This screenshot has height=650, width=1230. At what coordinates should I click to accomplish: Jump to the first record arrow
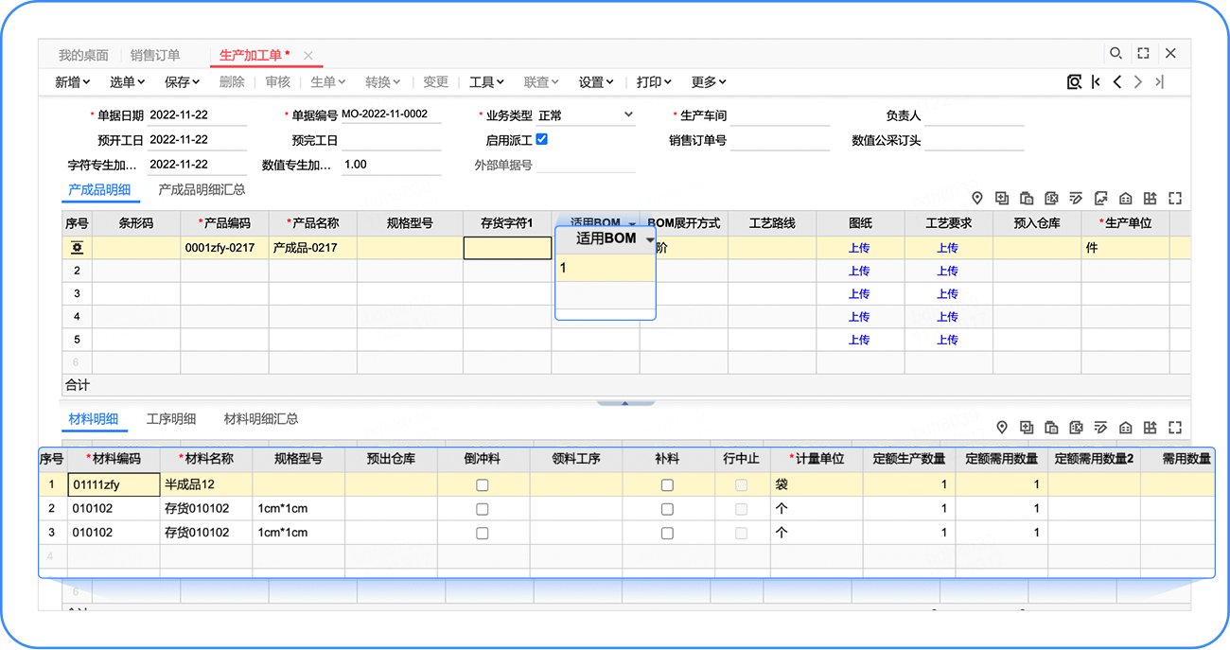[x=1096, y=82]
